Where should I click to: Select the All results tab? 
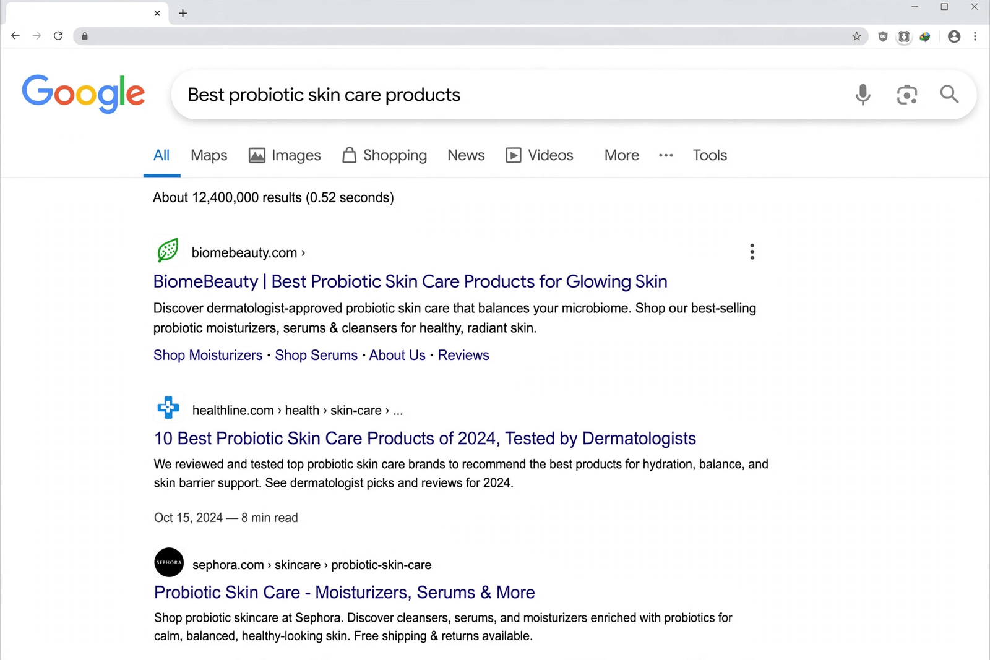[x=161, y=155]
